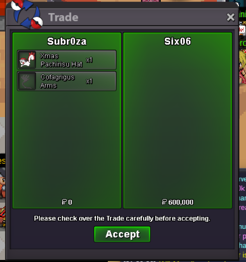Click the Pokédollar symbol under Subr0za's offer
This screenshot has width=246, height=262.
64,202
